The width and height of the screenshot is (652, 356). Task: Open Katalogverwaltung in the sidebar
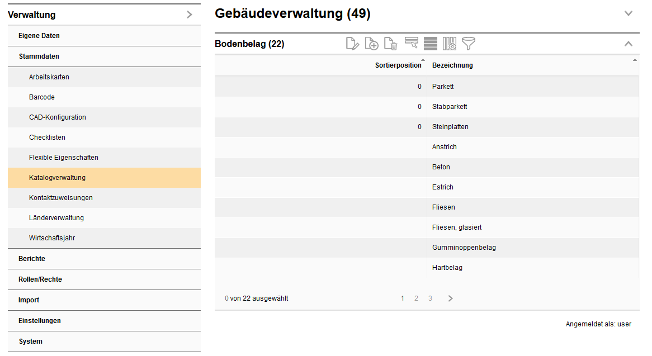[x=57, y=178]
